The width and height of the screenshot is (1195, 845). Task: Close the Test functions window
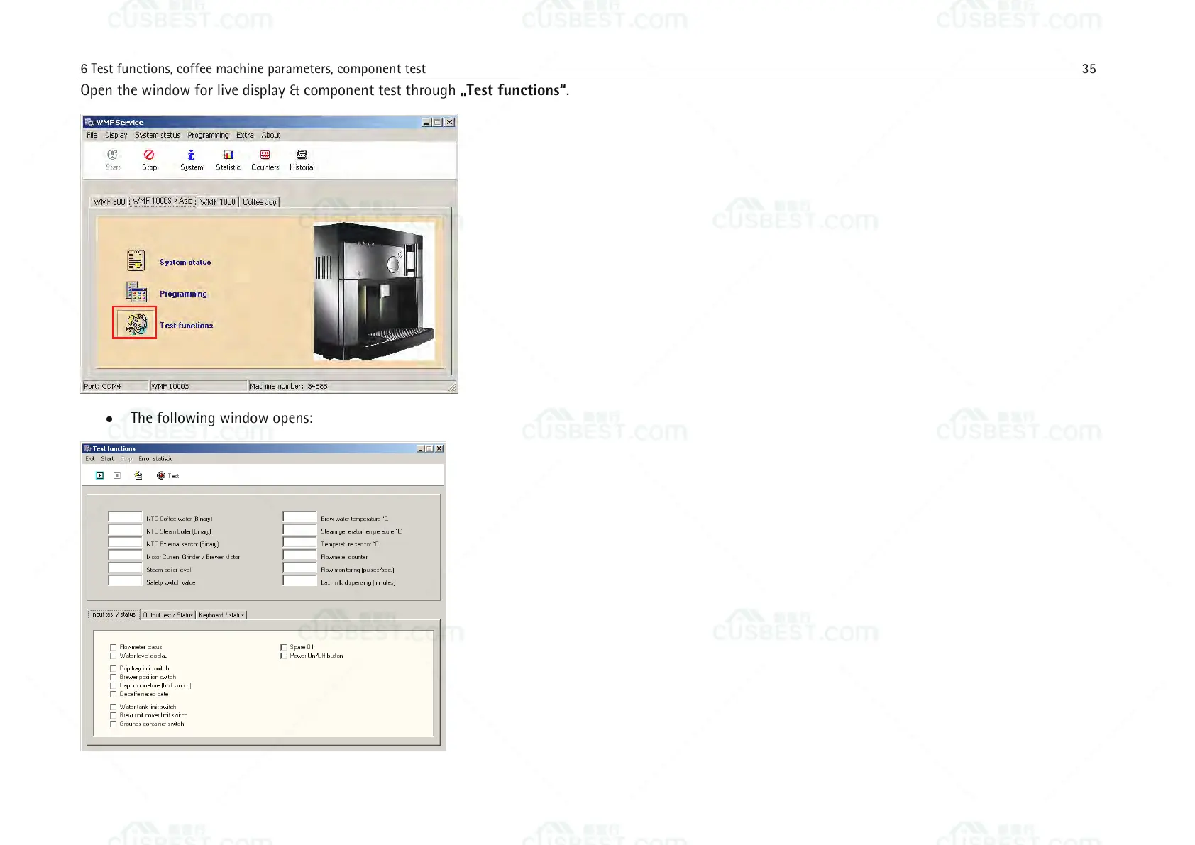439,448
